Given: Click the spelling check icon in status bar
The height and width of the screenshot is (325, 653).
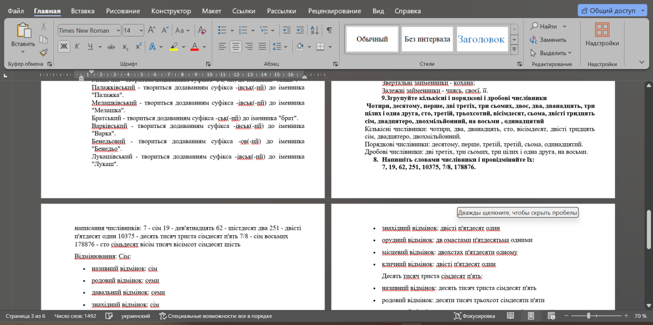Looking at the screenshot, I should coord(109,316).
